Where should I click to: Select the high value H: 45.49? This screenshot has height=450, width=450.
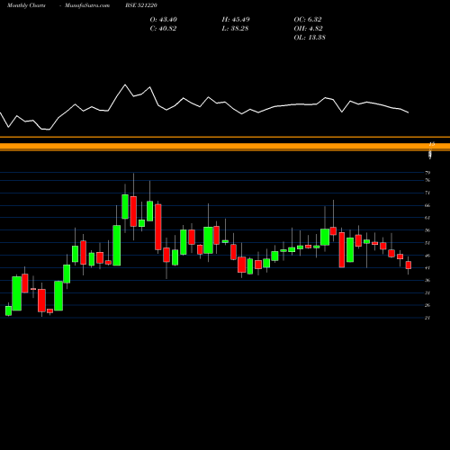tap(236, 20)
